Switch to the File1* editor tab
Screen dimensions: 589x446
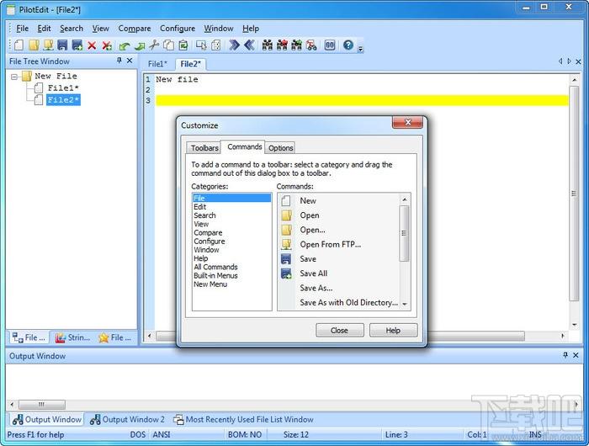click(157, 64)
